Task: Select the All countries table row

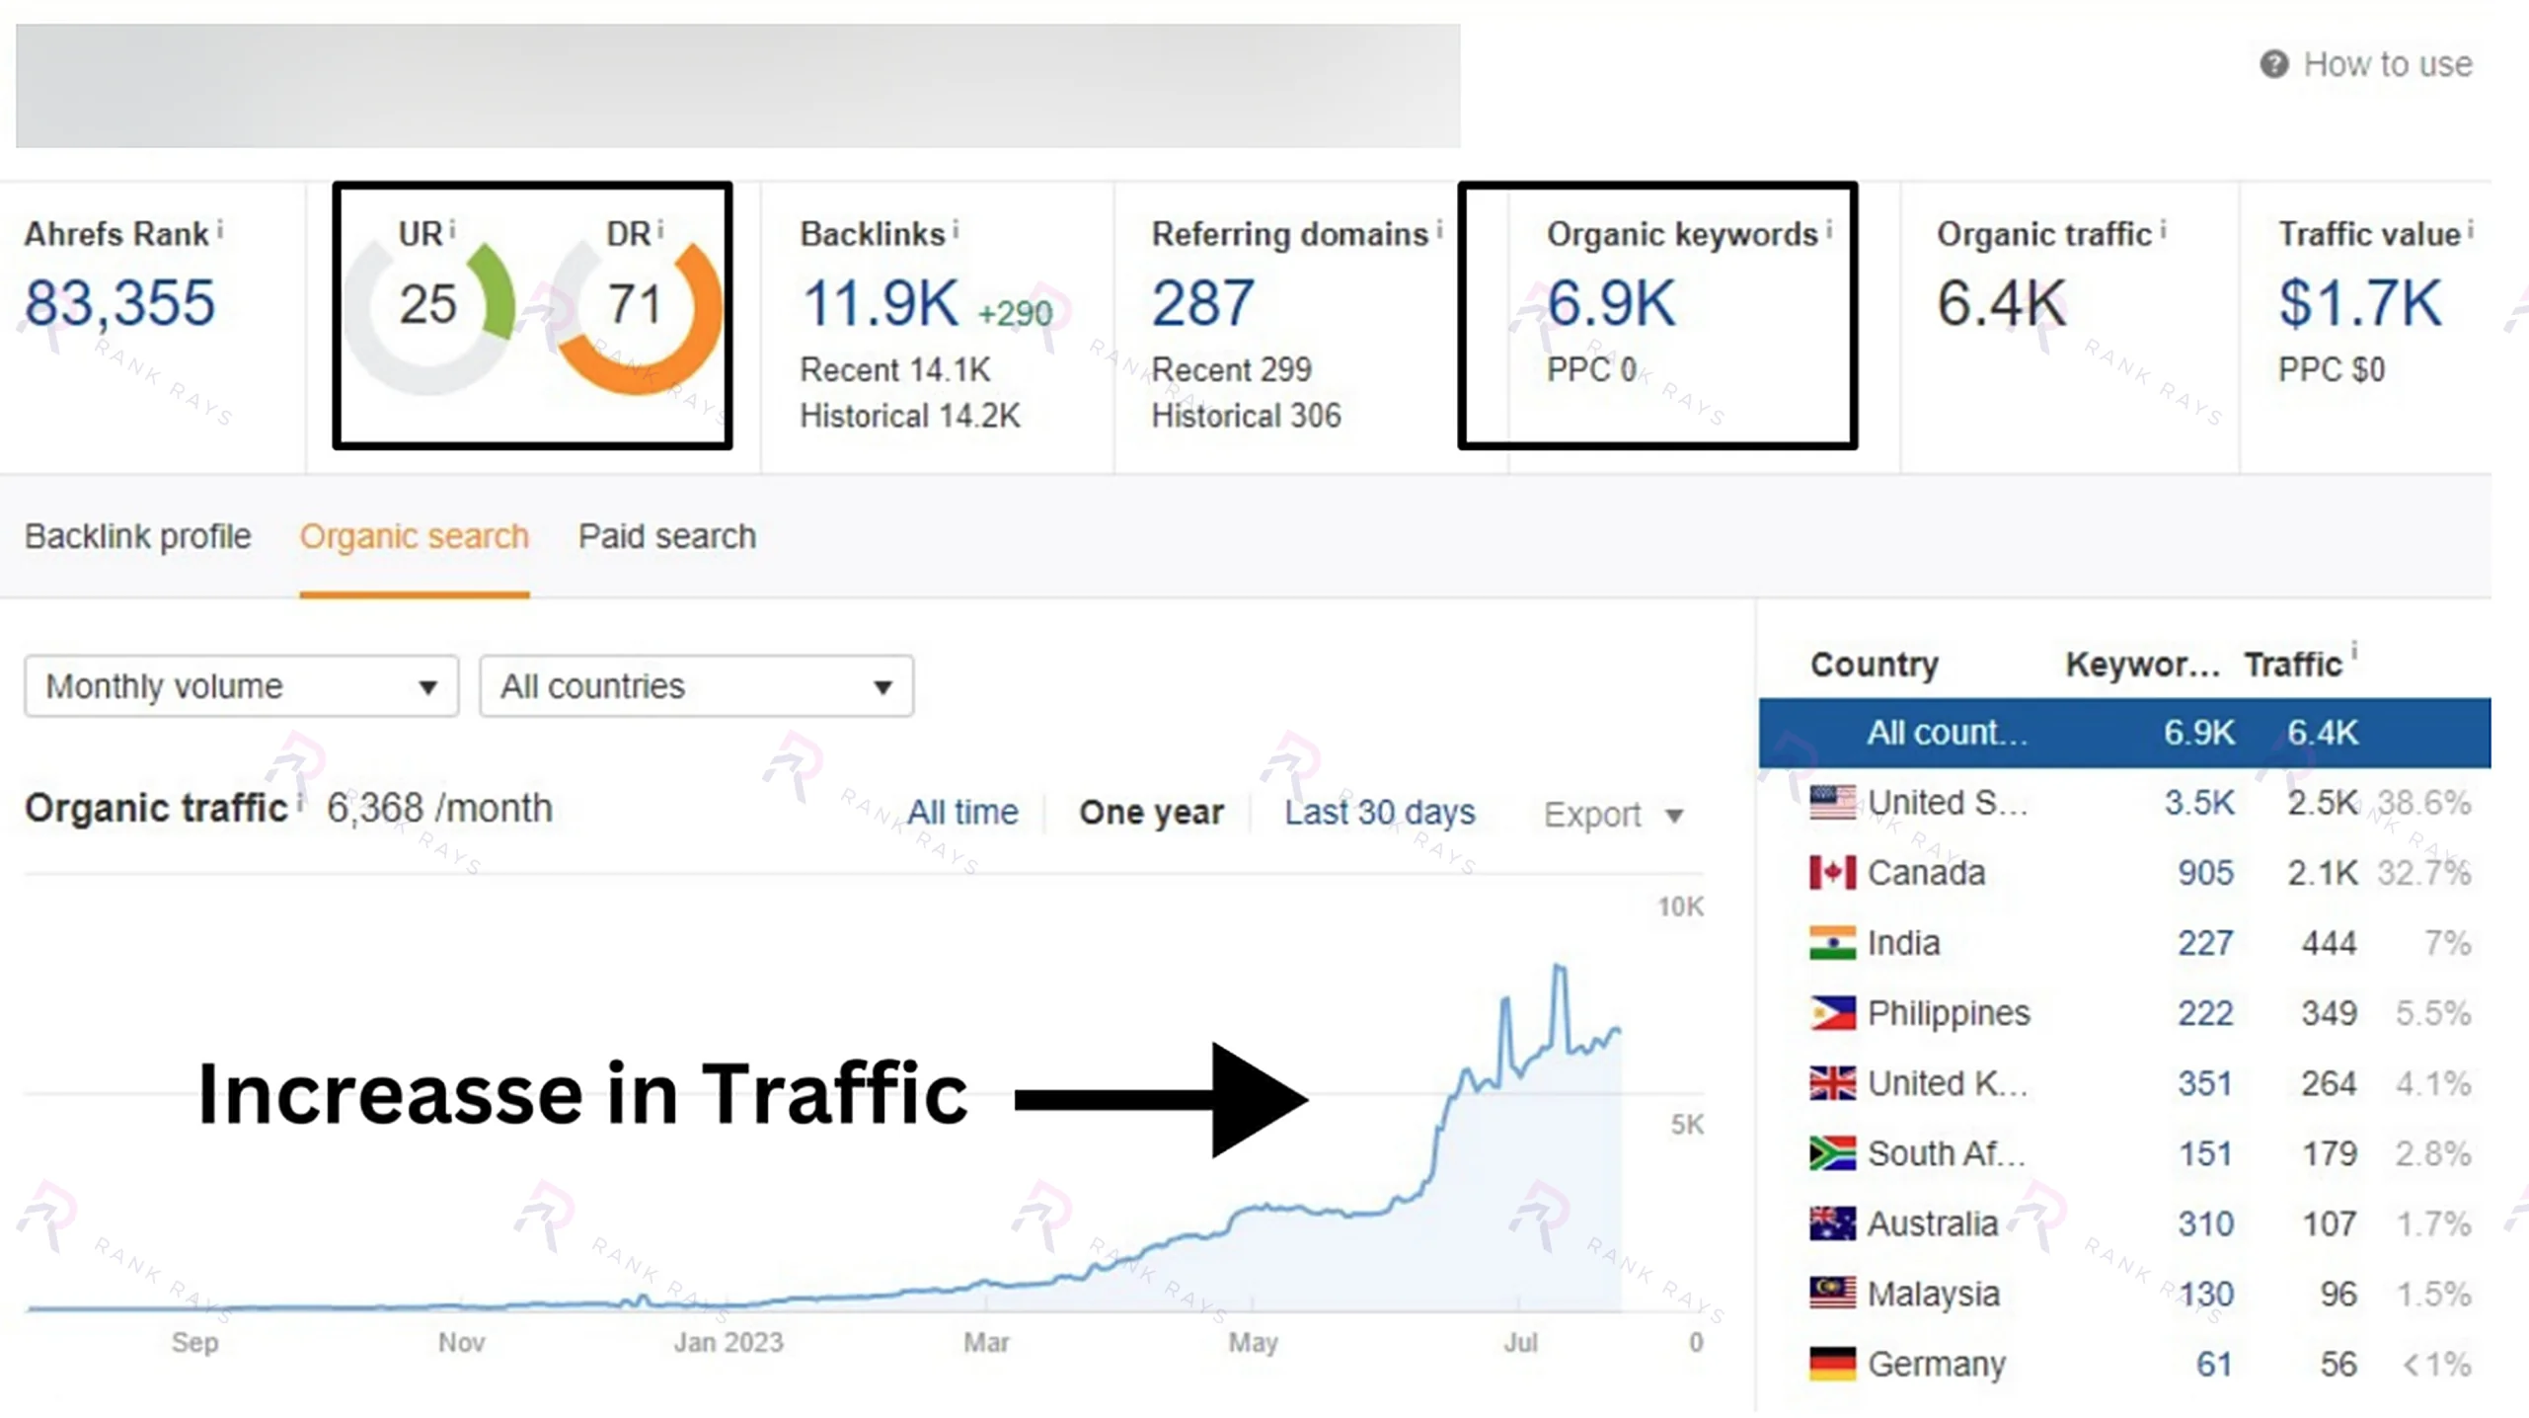Action: tap(2124, 733)
